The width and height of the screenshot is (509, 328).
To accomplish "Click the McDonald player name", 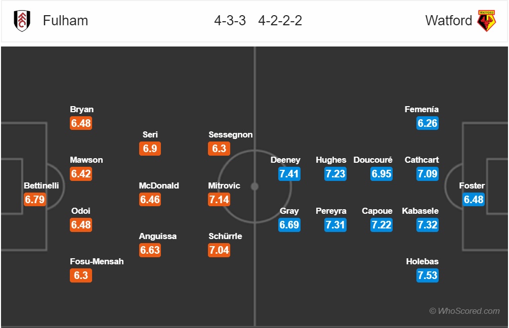I will (159, 185).
